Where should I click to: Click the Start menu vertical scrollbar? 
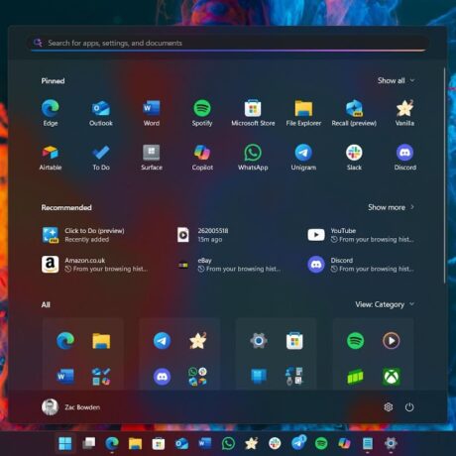click(445, 175)
